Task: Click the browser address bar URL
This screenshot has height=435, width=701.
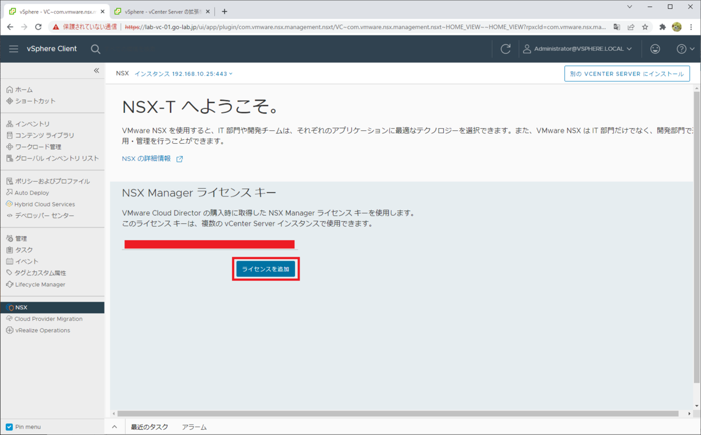Action: pos(366,27)
